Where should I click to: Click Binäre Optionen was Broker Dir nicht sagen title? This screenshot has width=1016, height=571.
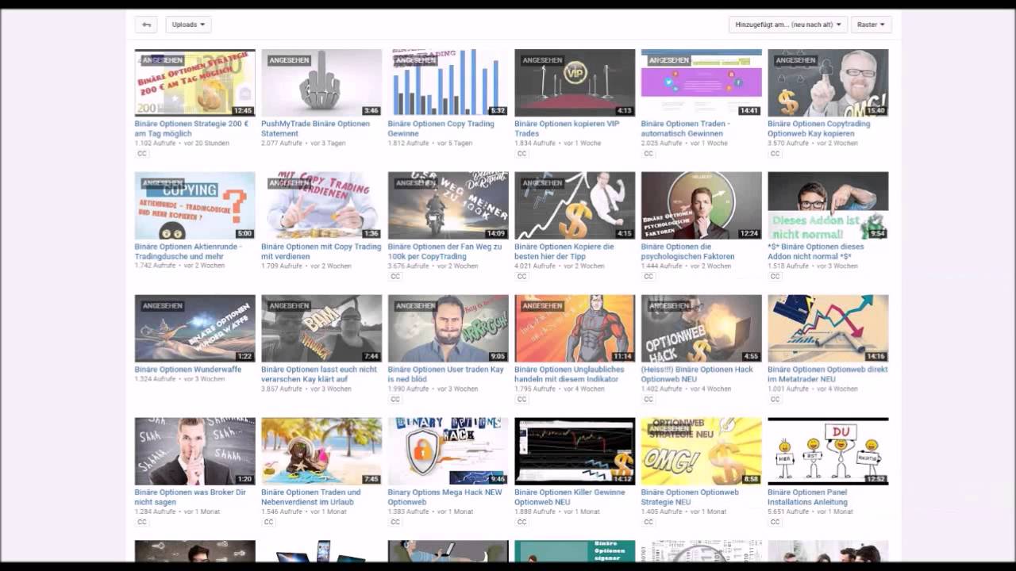click(189, 497)
